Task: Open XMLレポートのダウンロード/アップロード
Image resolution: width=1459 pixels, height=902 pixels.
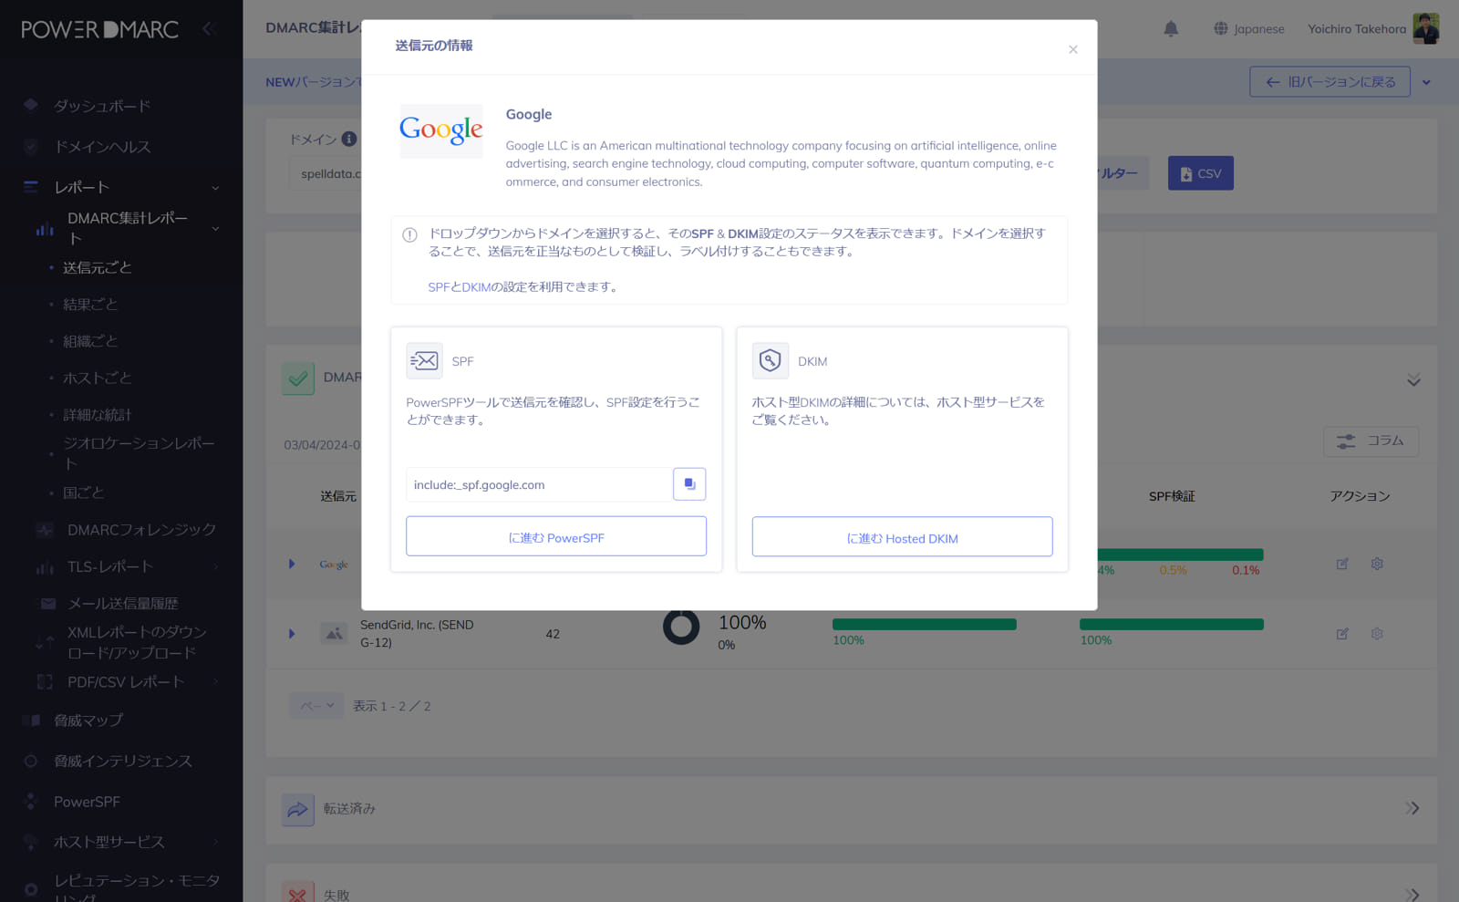Action: pyautogui.click(x=137, y=642)
